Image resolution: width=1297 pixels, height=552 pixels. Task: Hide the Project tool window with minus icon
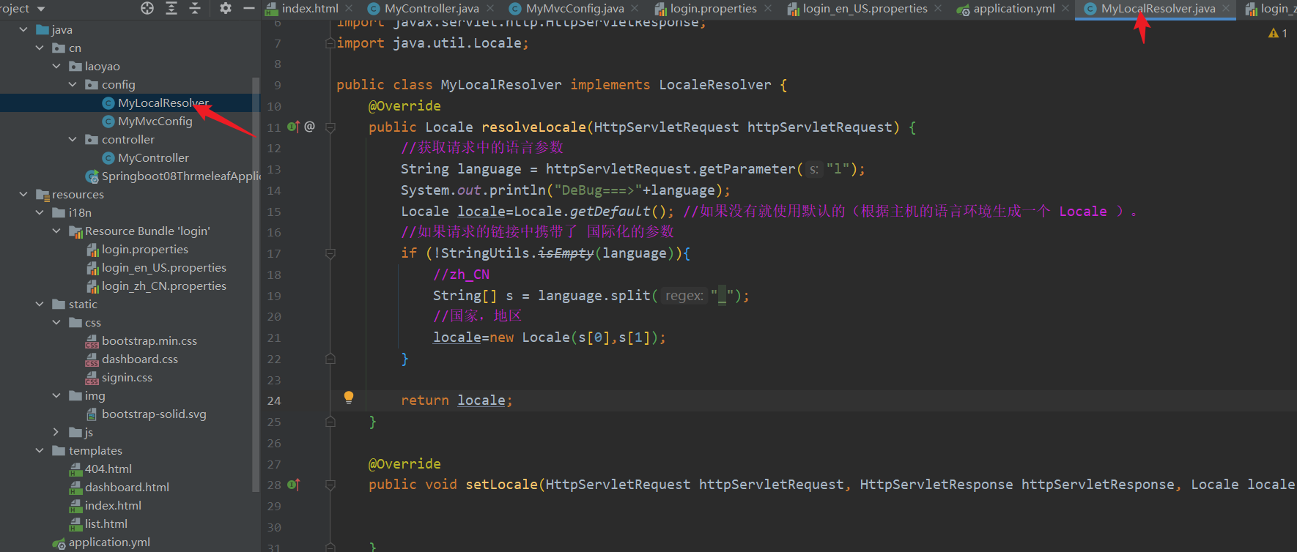249,8
